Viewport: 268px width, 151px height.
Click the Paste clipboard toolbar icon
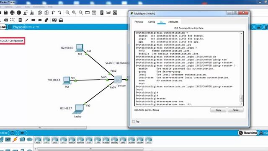[46, 13]
